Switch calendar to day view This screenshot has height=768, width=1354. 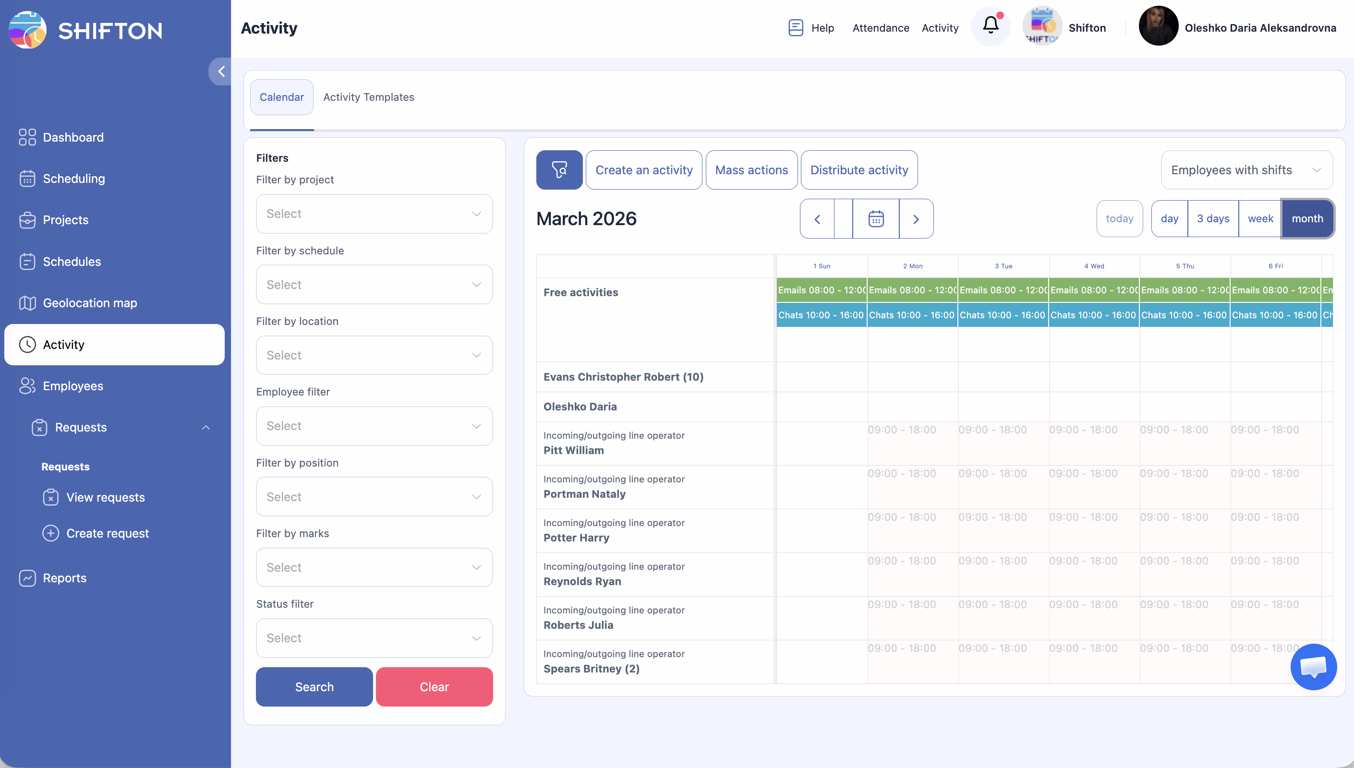1169,218
